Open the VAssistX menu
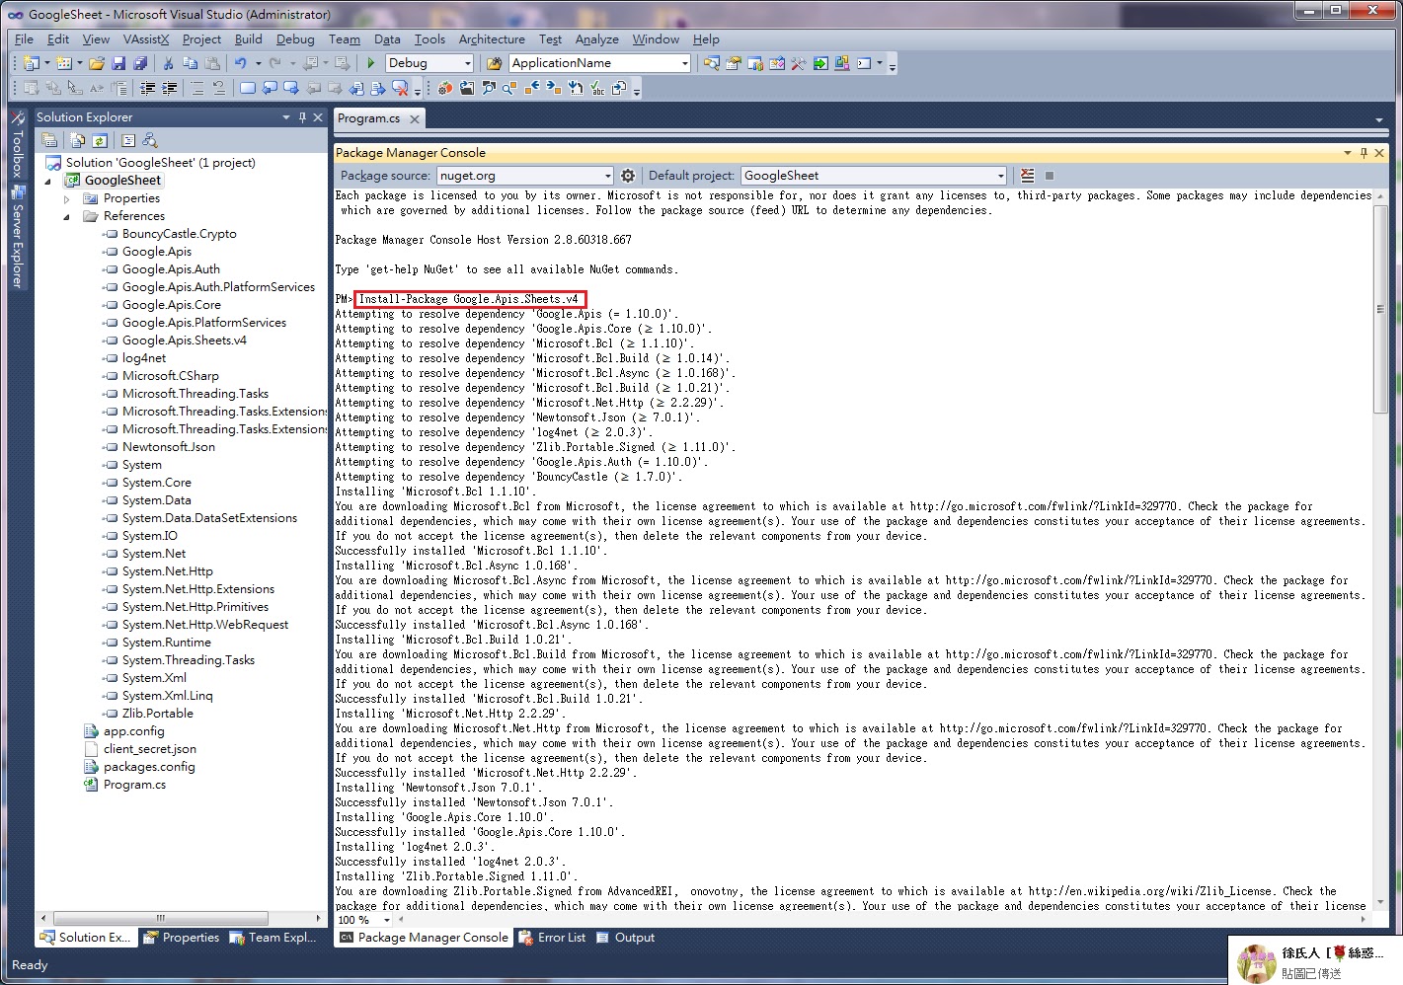1403x985 pixels. [145, 39]
